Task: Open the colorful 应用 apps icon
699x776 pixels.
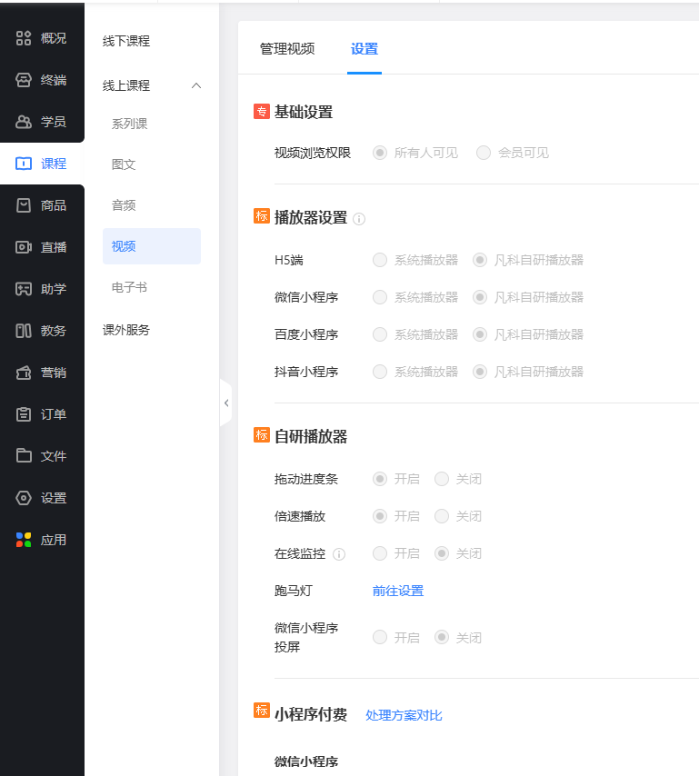Action: (24, 540)
